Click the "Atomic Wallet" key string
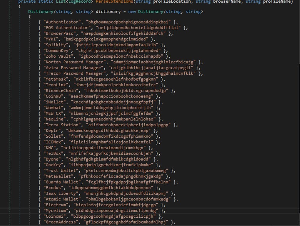 pos(62,199)
